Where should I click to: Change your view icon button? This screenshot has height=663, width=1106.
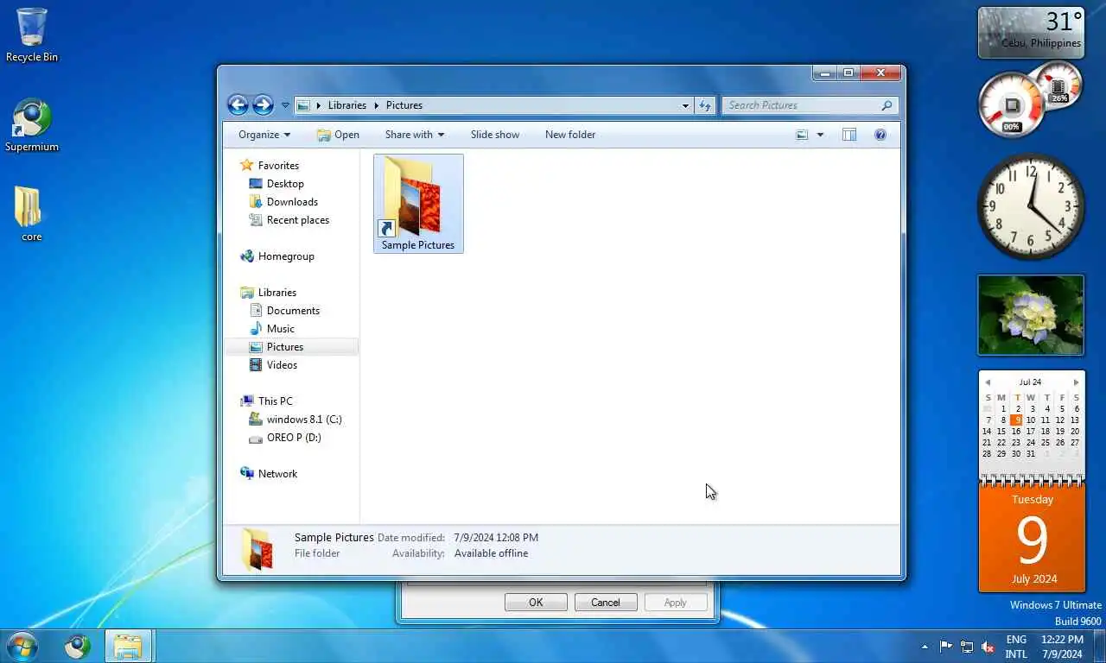coord(802,135)
